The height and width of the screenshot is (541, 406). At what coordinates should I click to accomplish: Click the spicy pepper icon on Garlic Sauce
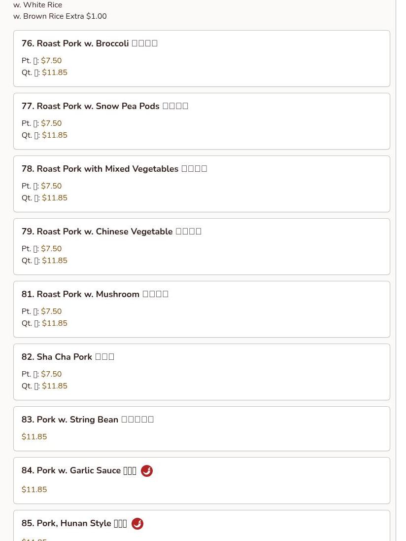pyautogui.click(x=147, y=470)
